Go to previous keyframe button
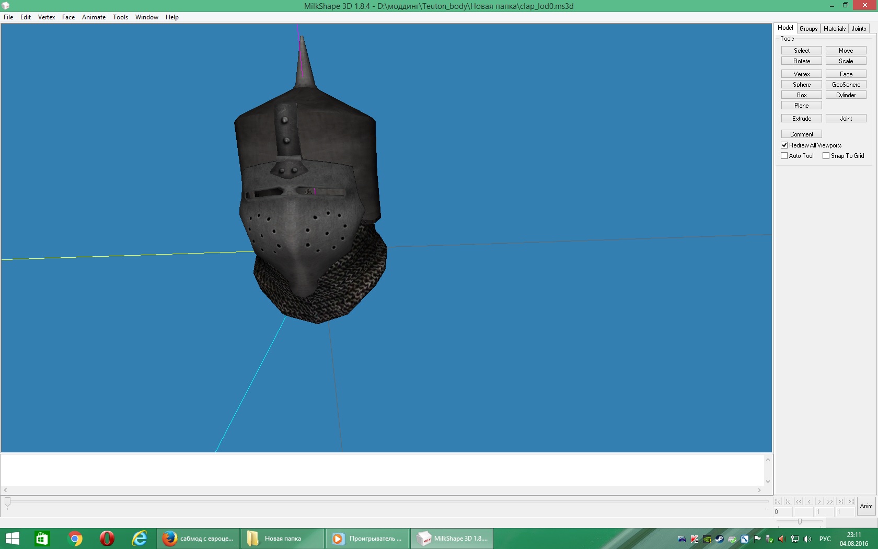The width and height of the screenshot is (878, 549). coord(788,501)
